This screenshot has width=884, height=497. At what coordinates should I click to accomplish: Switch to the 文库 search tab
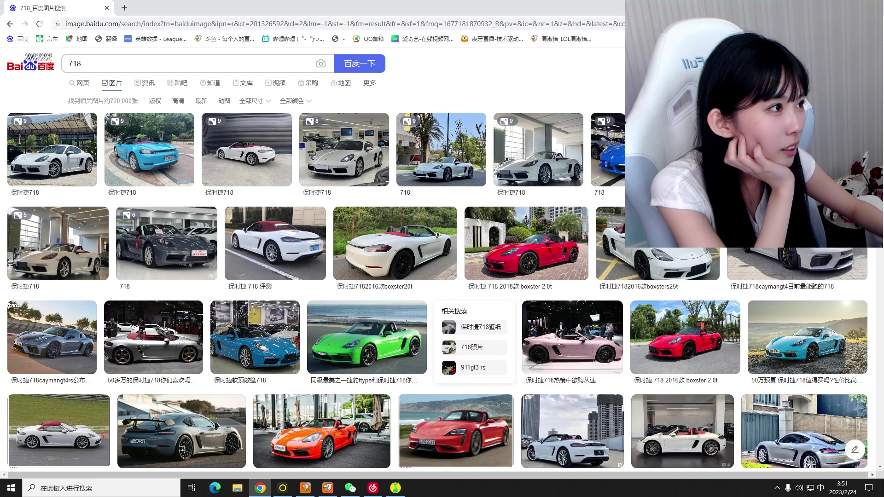click(243, 83)
